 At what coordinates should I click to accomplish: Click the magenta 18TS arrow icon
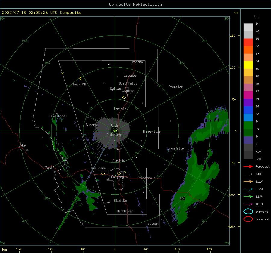[248, 204]
